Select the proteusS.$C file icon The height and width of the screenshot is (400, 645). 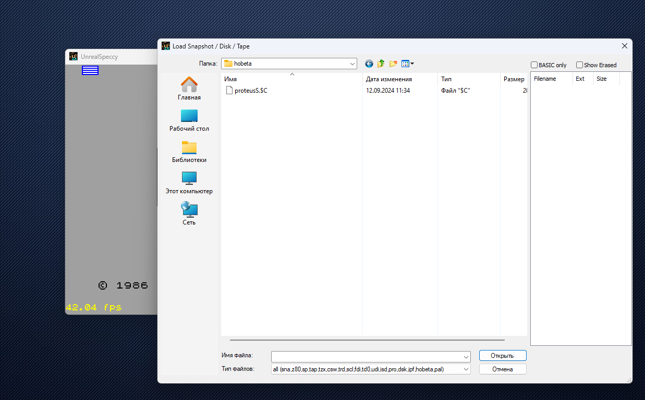(x=229, y=91)
